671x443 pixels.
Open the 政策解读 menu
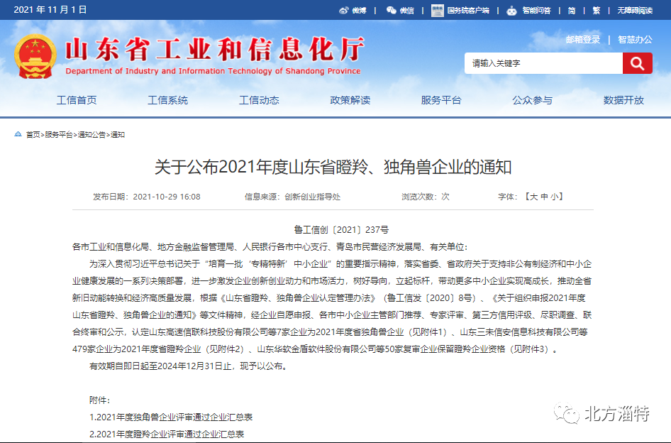pos(350,100)
